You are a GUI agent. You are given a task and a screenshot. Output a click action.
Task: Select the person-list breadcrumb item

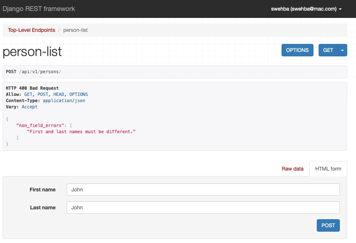(75, 30)
